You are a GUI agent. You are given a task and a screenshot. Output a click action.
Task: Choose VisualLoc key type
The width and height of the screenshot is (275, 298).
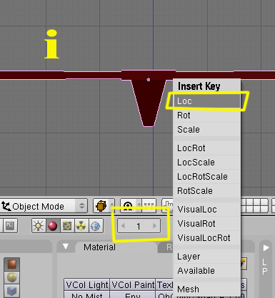point(207,210)
